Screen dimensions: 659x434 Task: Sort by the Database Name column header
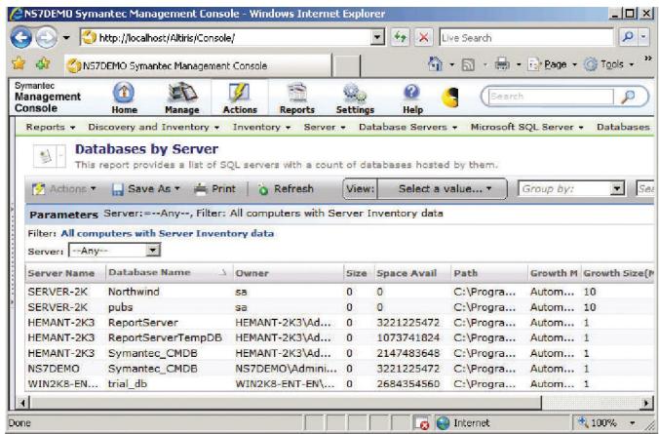point(168,272)
